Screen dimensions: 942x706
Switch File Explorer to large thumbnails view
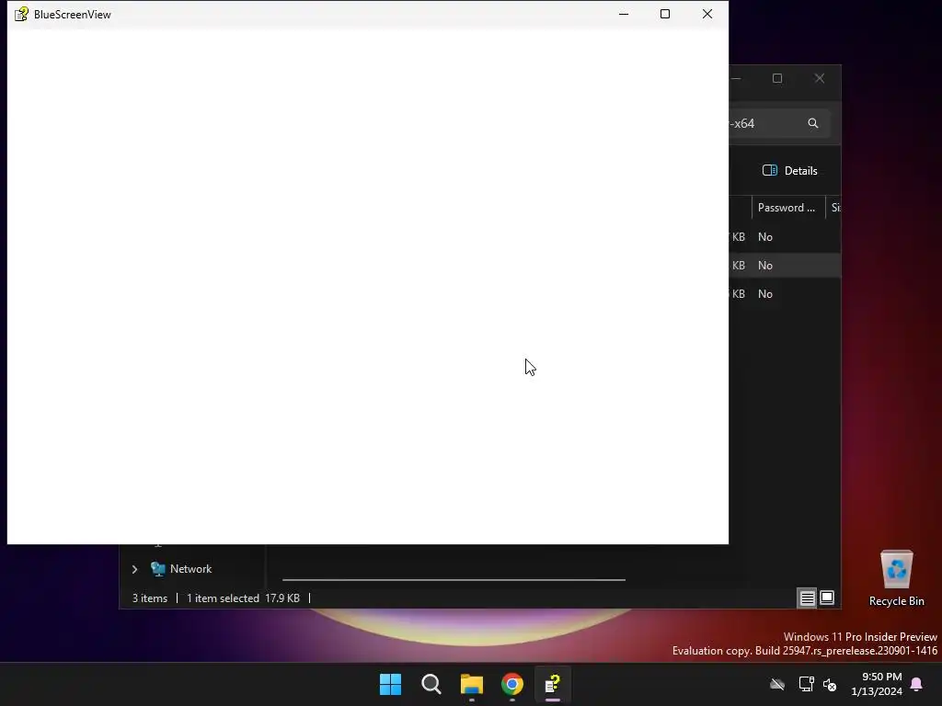click(827, 598)
